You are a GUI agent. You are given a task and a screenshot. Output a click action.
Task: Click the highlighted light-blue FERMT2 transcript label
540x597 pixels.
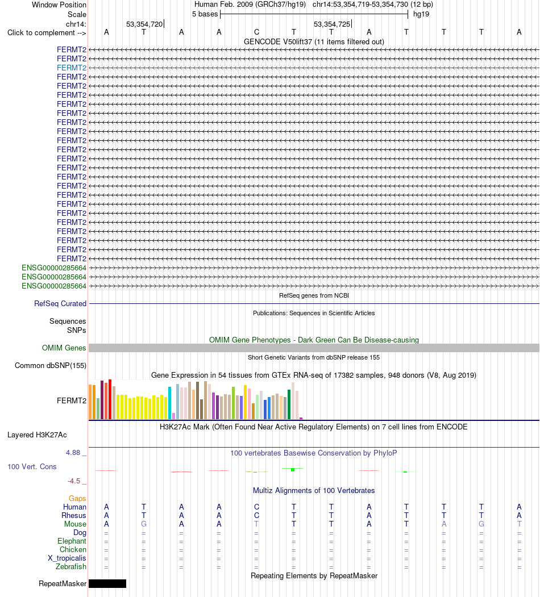[x=72, y=68]
